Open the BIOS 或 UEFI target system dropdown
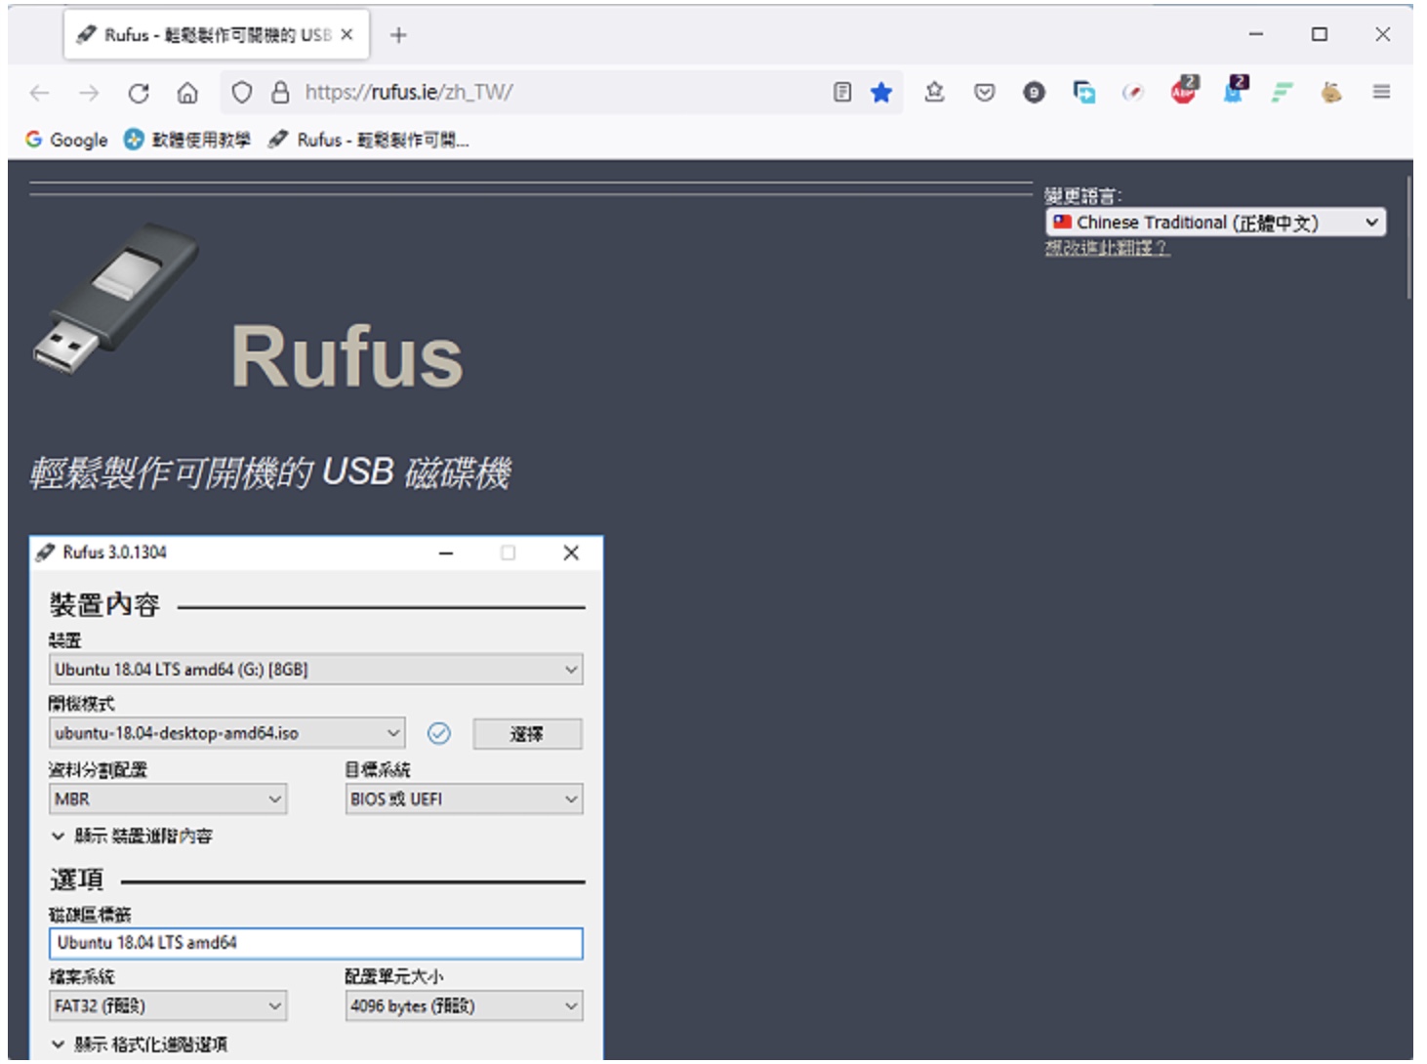Screen dimensions: 1427x1064 tap(464, 798)
